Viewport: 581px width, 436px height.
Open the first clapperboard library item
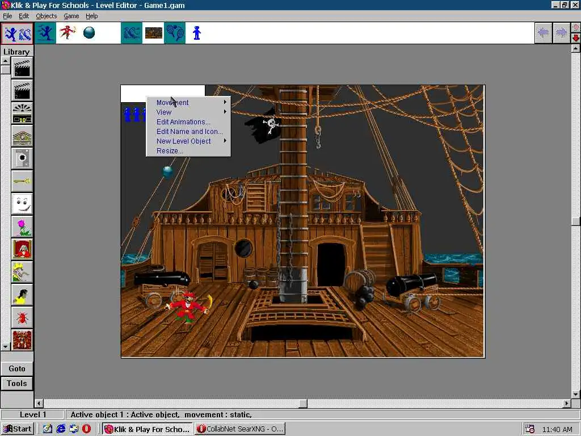click(x=22, y=68)
